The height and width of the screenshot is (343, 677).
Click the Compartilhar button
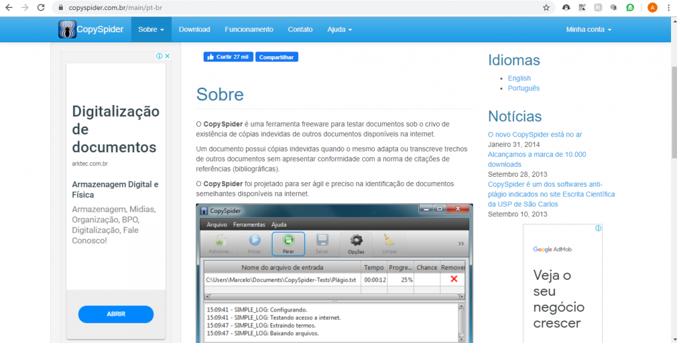point(276,57)
